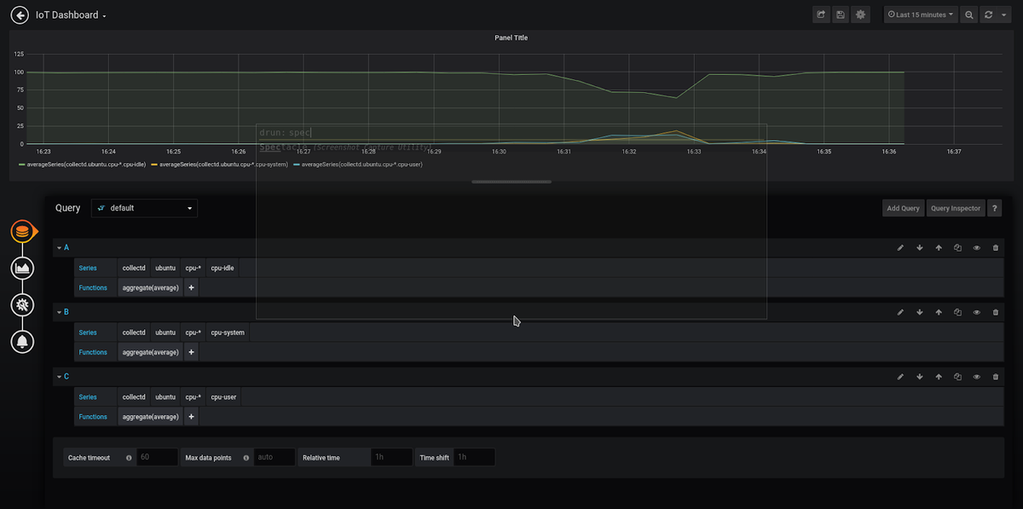1023x509 pixels.
Task: Move query B up
Action: click(x=939, y=312)
